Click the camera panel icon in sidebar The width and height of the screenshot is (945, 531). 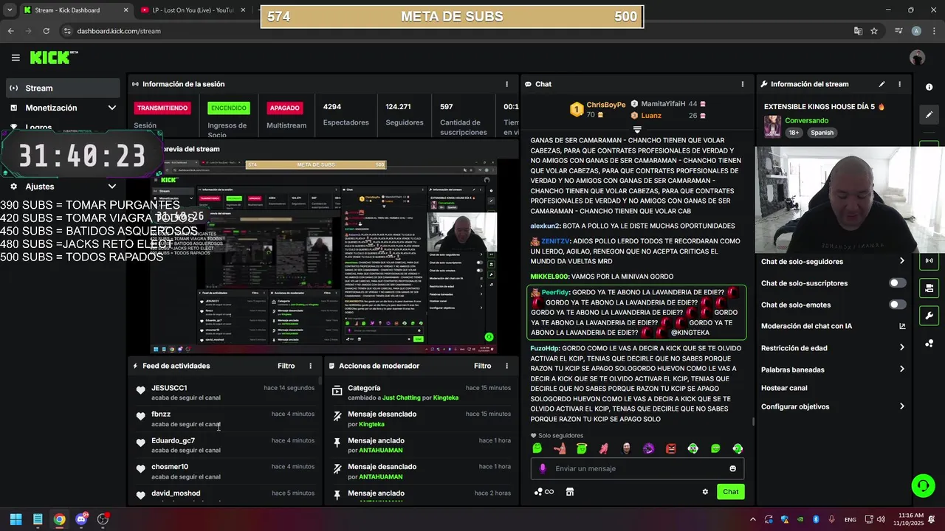pyautogui.click(x=929, y=288)
